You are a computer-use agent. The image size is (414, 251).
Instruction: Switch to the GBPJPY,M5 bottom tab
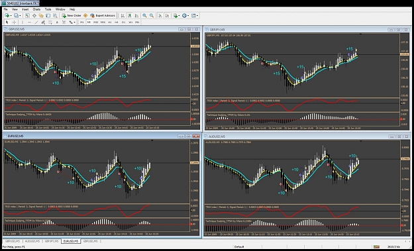point(52,241)
